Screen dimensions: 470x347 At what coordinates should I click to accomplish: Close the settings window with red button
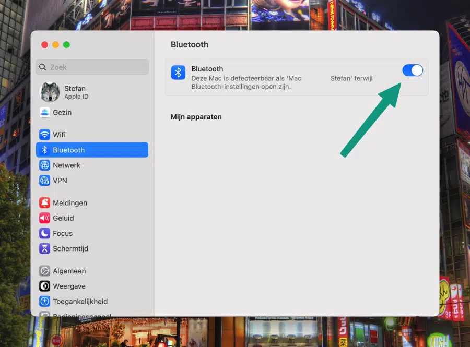[x=45, y=44]
